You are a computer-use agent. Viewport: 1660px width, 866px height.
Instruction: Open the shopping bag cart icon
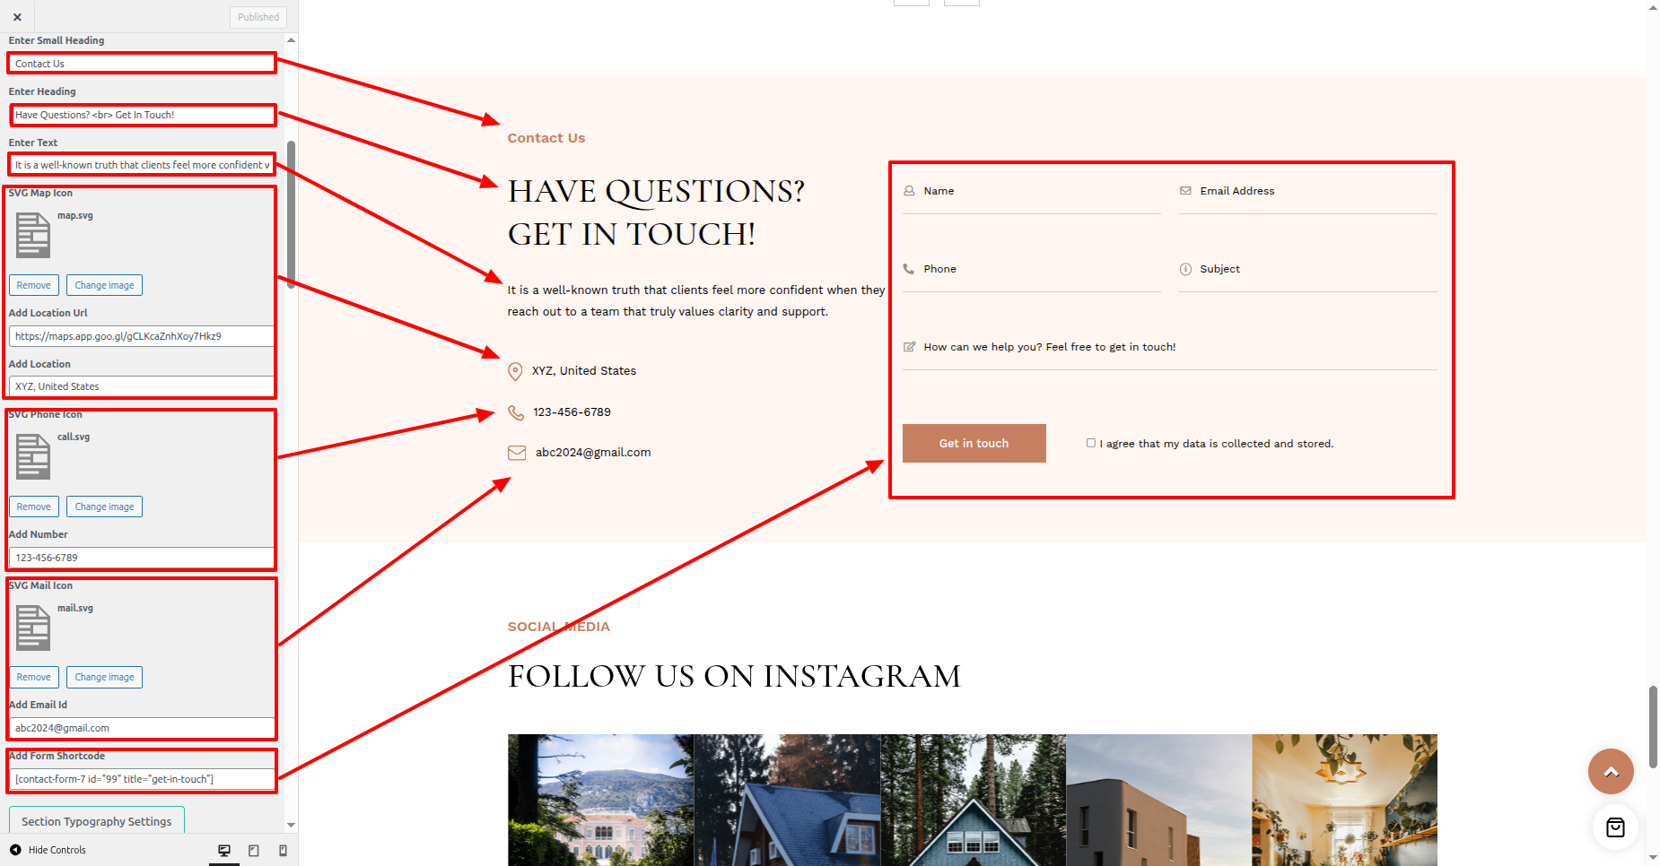pyautogui.click(x=1615, y=827)
